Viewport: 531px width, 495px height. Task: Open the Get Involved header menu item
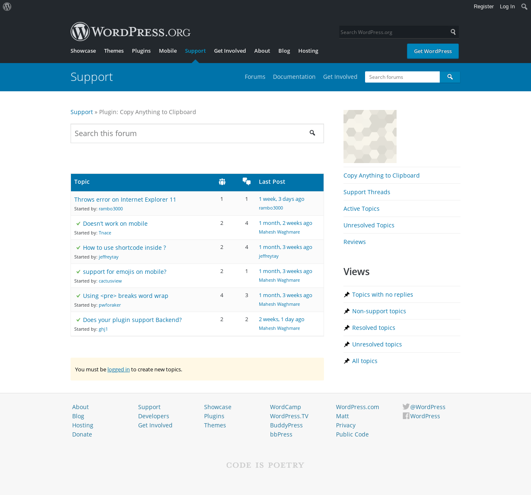(x=230, y=51)
